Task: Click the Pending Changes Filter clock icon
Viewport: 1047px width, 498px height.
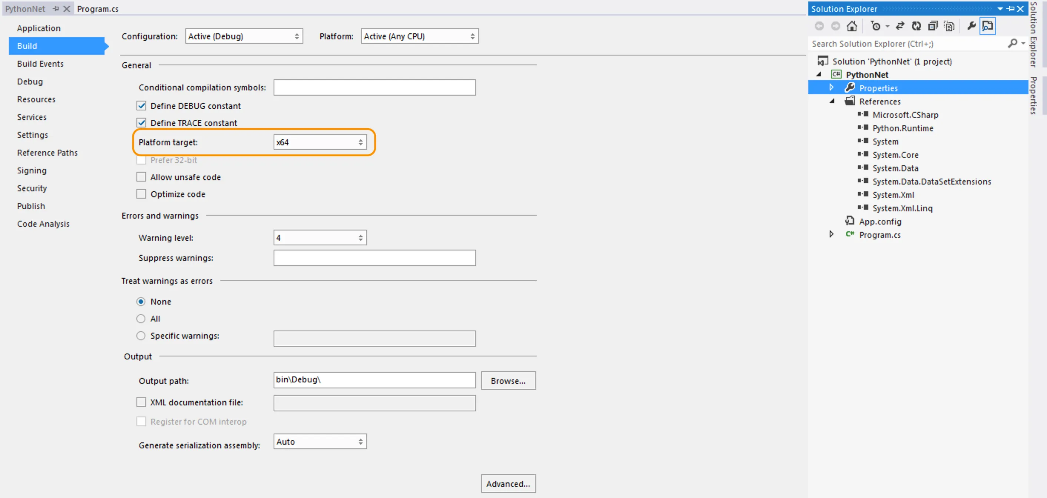Action: click(875, 26)
